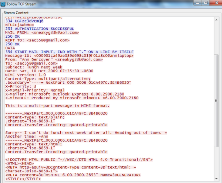Click the 'To: <sec558@gmail.com>' header line
Screen dimensions: 222x183
click(x=31, y=63)
